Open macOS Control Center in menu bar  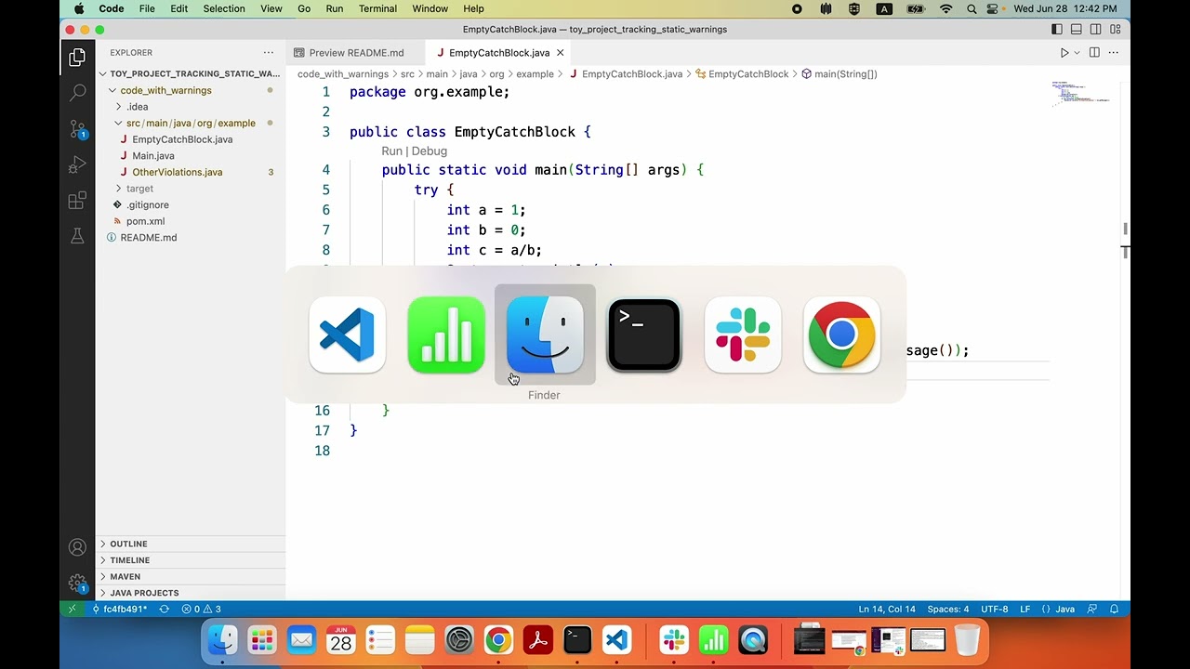[x=994, y=8]
